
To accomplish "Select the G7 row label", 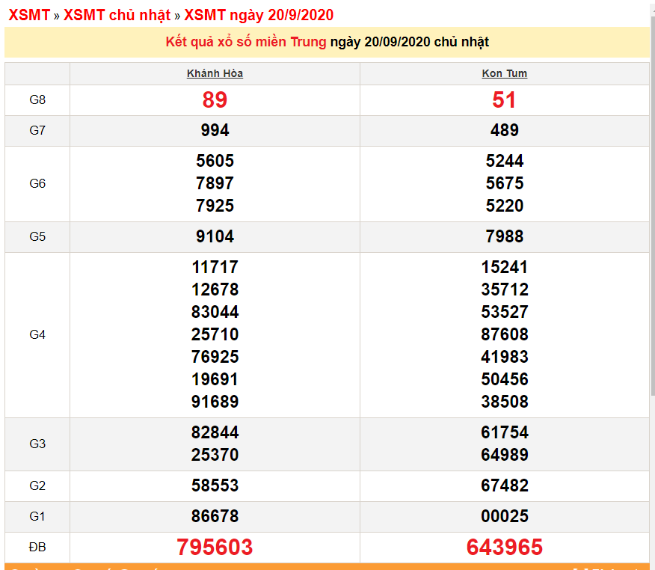I will pos(37,129).
